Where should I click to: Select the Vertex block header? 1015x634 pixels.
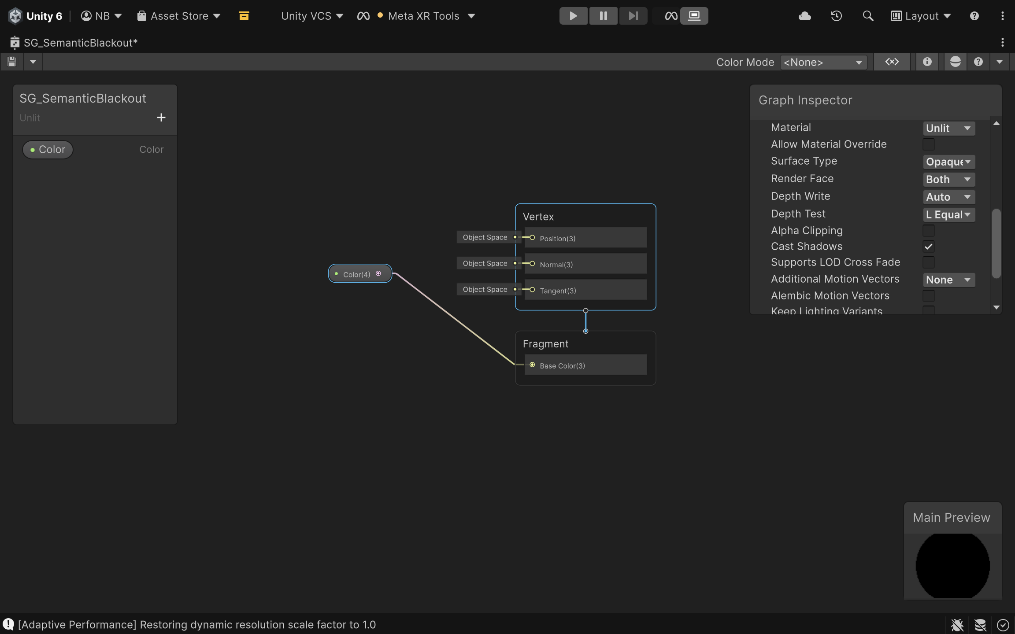pos(538,217)
